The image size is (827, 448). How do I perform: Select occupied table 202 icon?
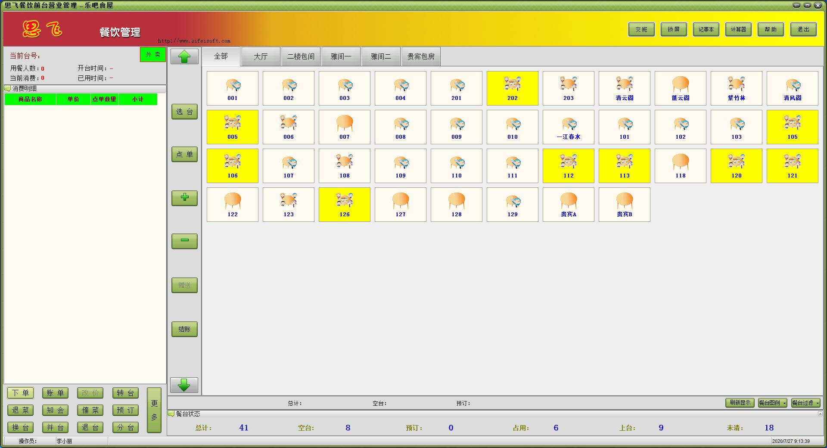pos(512,88)
